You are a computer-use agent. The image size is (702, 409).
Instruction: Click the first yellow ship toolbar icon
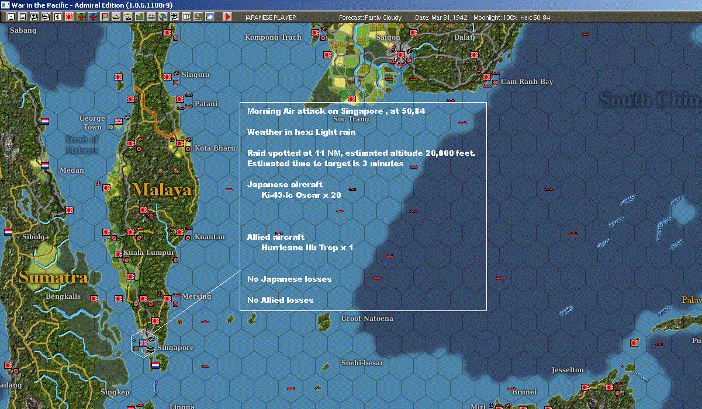tap(117, 17)
